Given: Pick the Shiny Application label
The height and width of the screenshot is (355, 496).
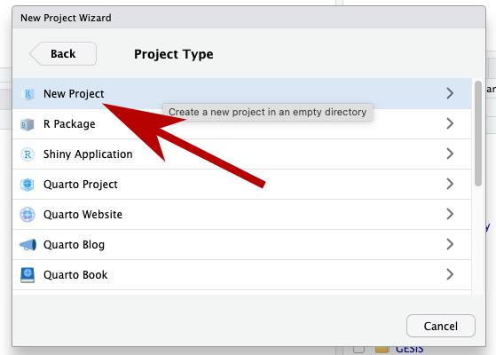Looking at the screenshot, I should point(88,154).
